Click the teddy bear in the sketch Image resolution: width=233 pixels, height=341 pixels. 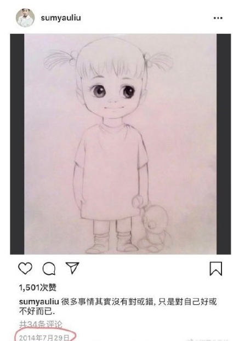152,227
